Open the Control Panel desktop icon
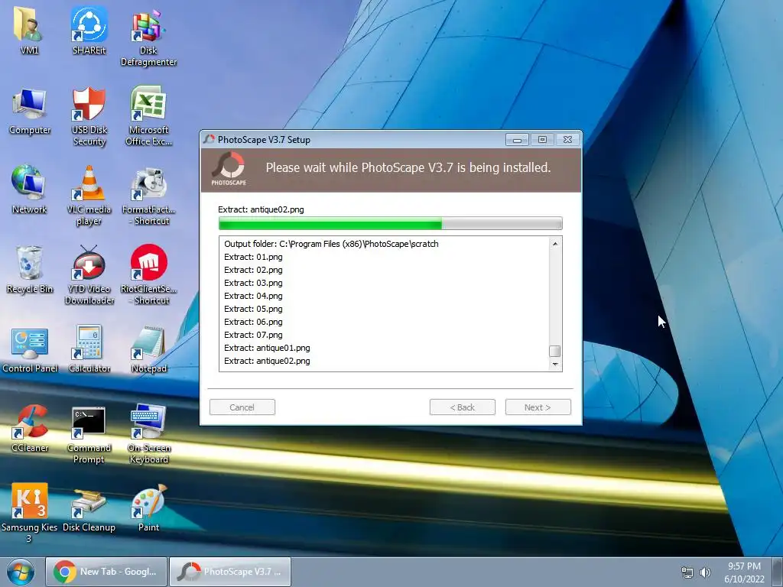Screen dimensions: 783x587 click(x=30, y=349)
